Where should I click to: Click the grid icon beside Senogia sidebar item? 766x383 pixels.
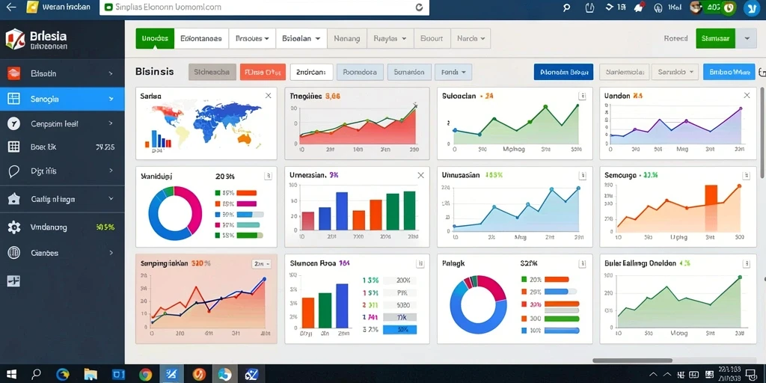coord(13,99)
